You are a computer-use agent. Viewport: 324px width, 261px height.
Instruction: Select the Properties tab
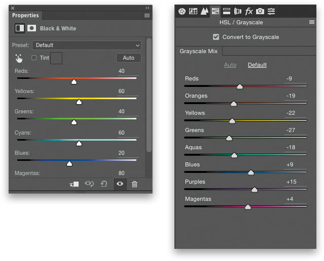25,16
